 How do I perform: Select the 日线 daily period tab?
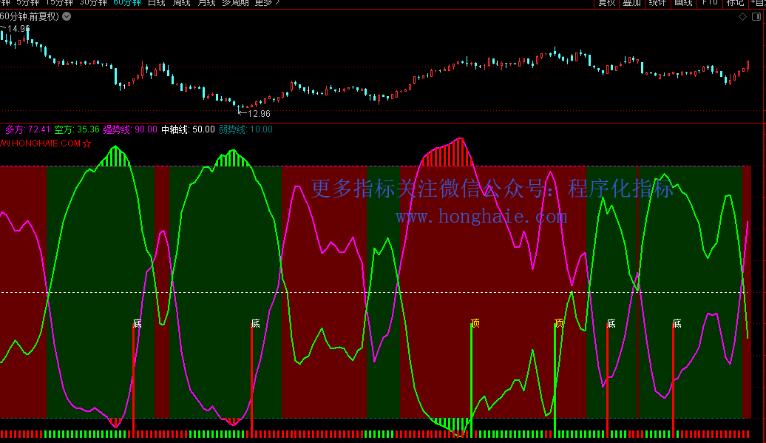click(x=156, y=3)
